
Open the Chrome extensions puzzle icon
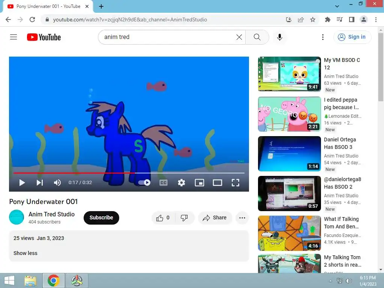point(327,19)
